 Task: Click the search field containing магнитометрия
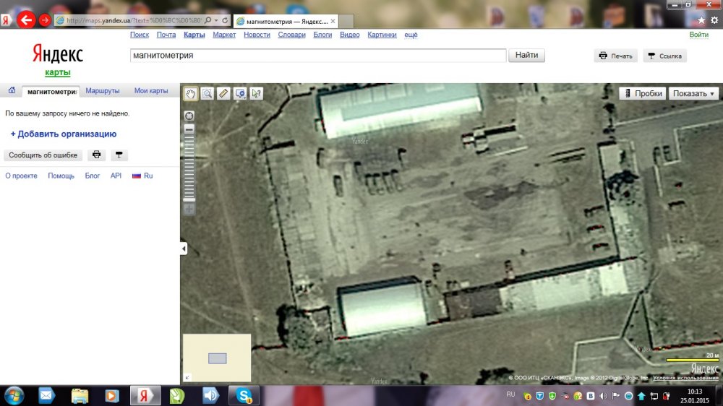coord(317,56)
